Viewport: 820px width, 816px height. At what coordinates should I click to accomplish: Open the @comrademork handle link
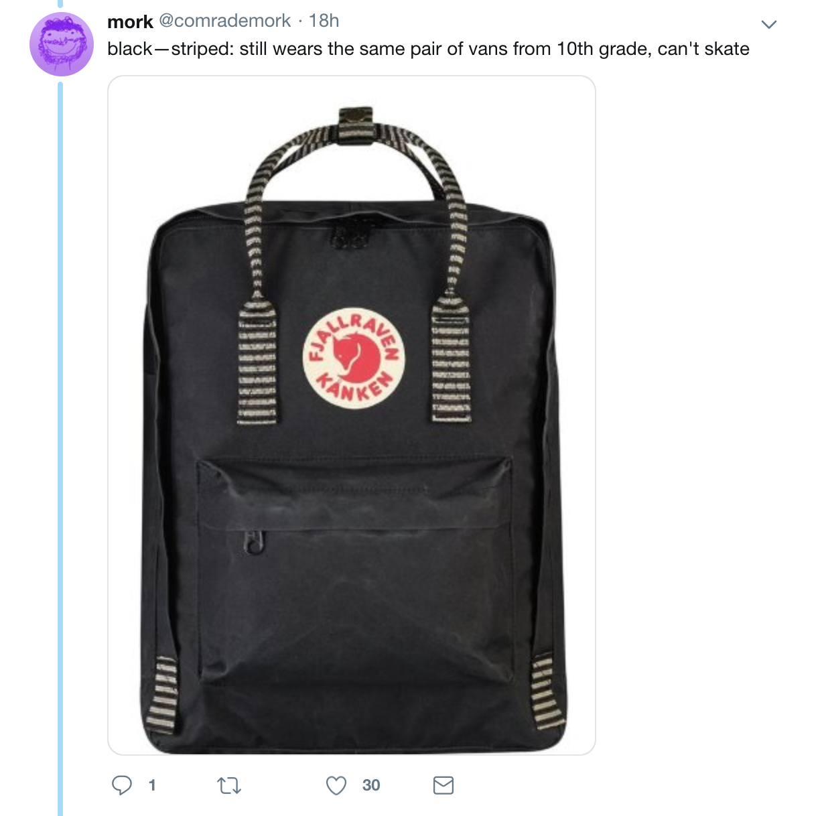pos(225,21)
